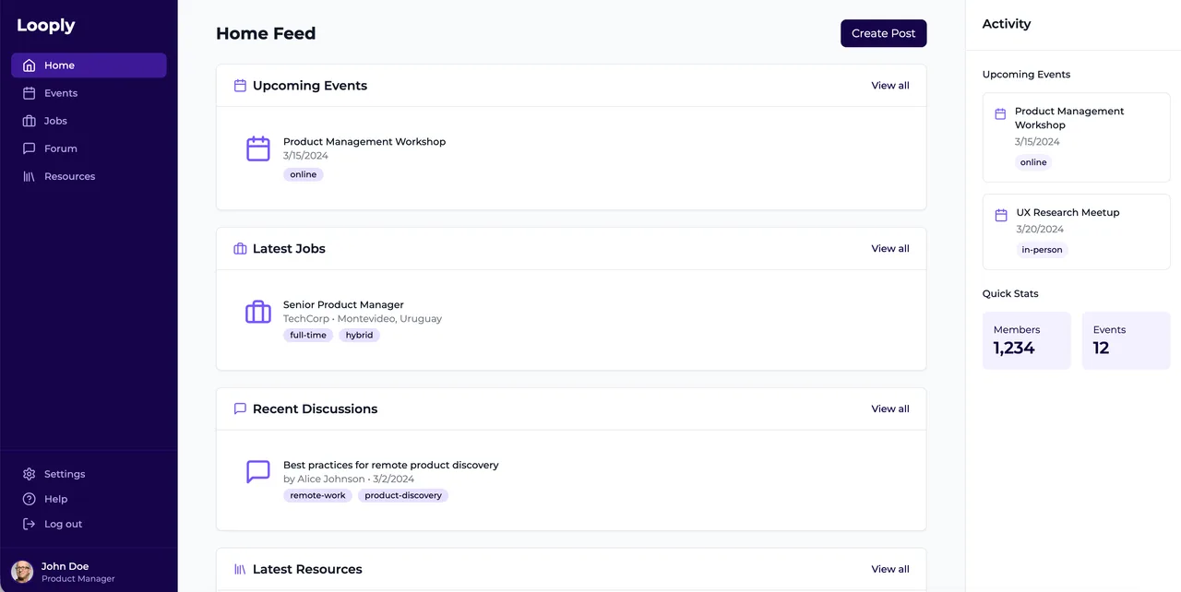The height and width of the screenshot is (592, 1181).
Task: Select the remote-work tag
Action: pos(317,495)
